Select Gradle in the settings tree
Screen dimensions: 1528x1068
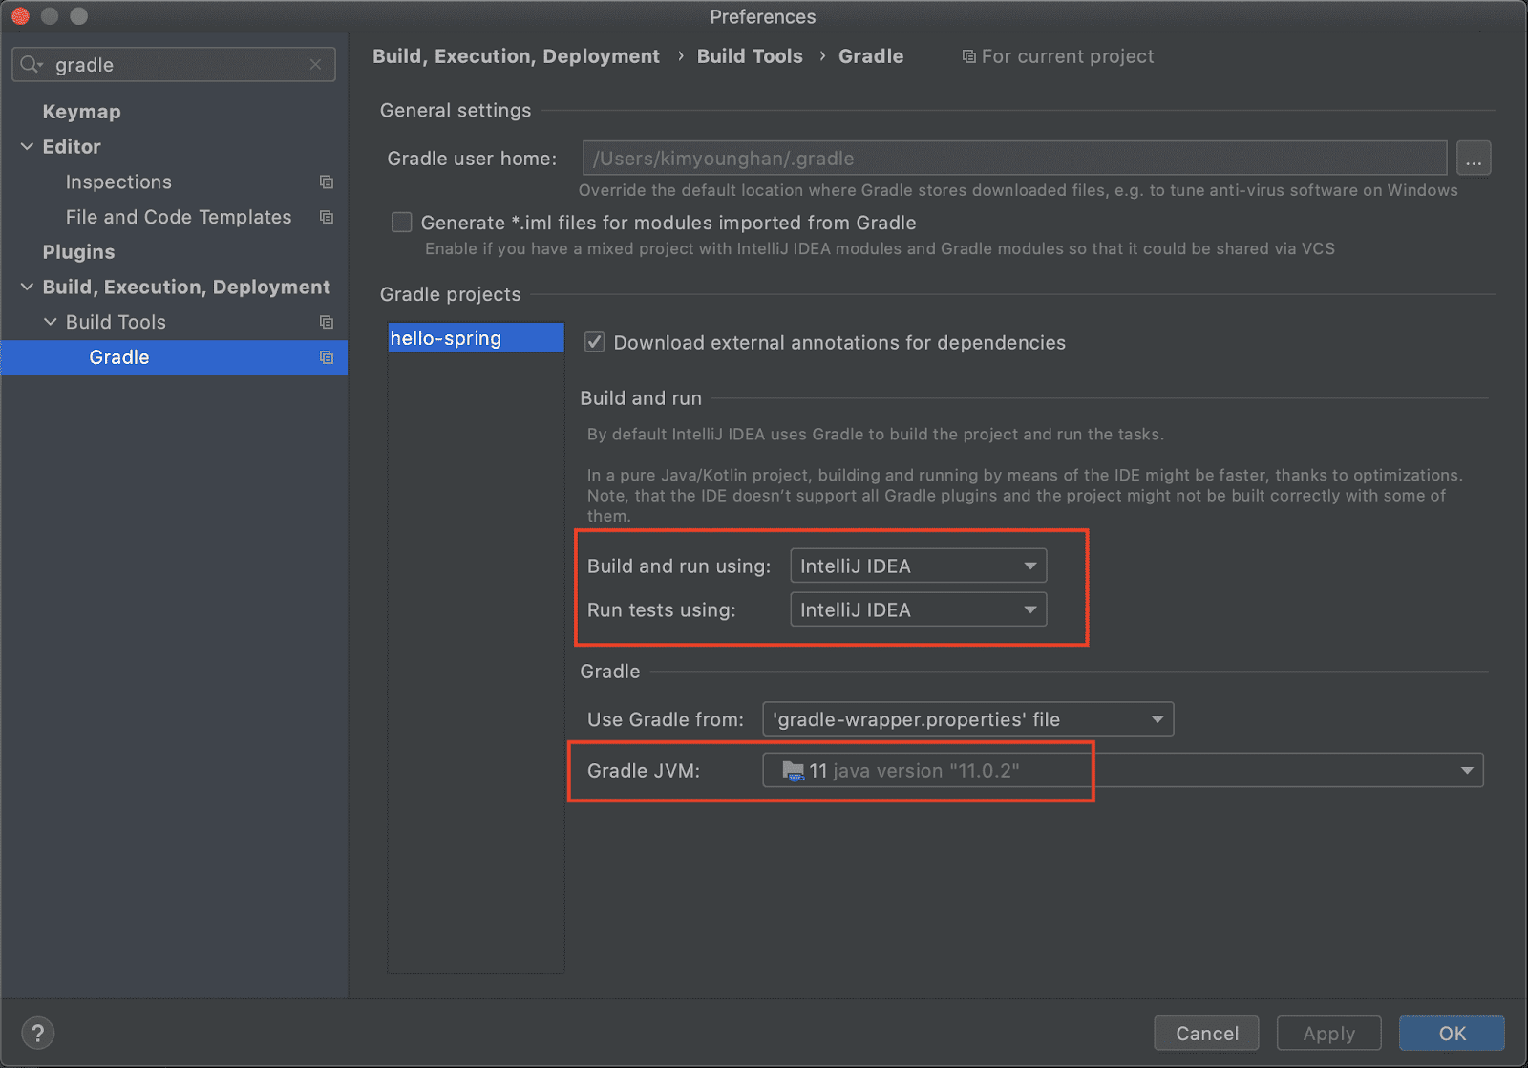click(174, 357)
